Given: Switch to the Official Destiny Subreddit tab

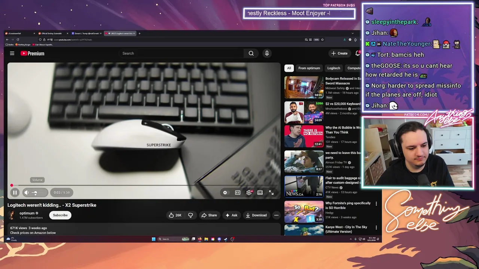Looking at the screenshot, I should tap(54, 33).
